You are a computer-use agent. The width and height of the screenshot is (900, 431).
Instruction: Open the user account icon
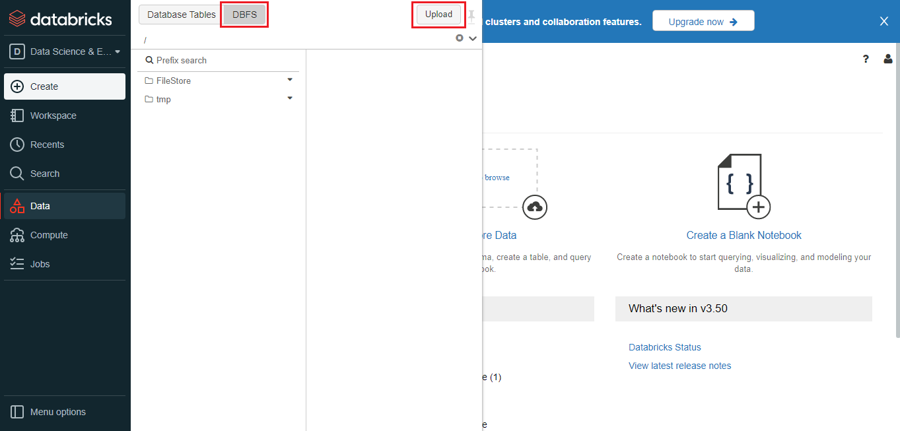click(888, 59)
